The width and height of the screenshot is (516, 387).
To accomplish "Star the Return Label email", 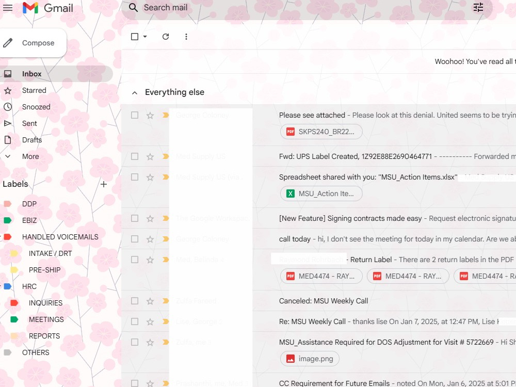I will (x=150, y=260).
